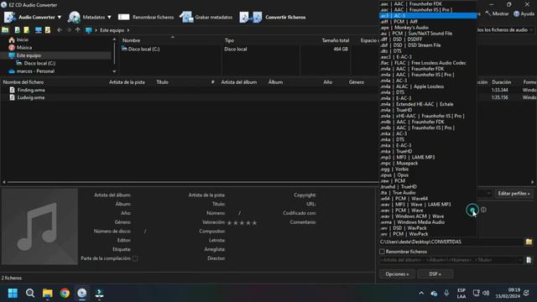Viewport: 537px width, 302px height.
Task: Go forward with the right arrow
Action: (69, 30)
